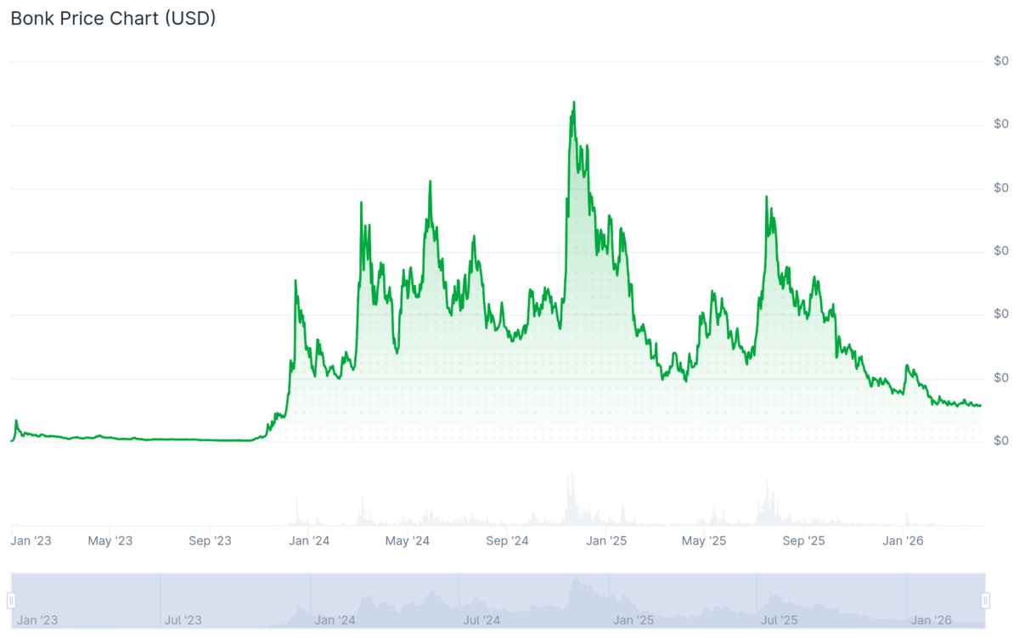Grab the right handle of range navigator
The height and width of the screenshot is (644, 1019).
tap(985, 601)
